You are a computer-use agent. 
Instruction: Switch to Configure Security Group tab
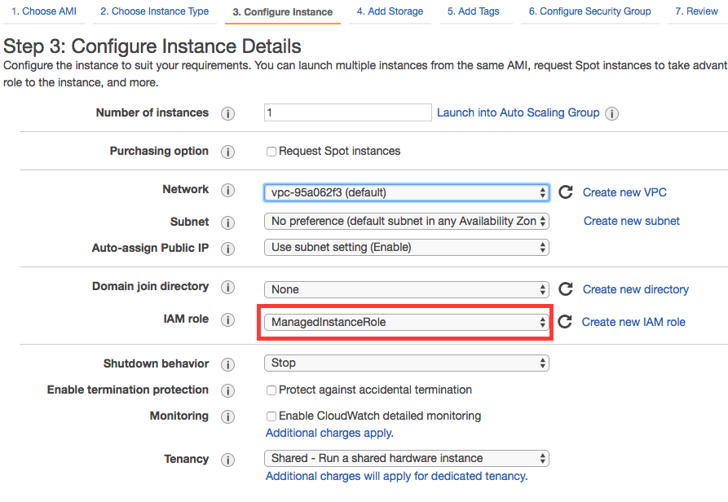[589, 11]
